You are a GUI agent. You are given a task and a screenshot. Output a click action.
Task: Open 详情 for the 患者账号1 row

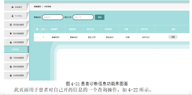[173, 37]
